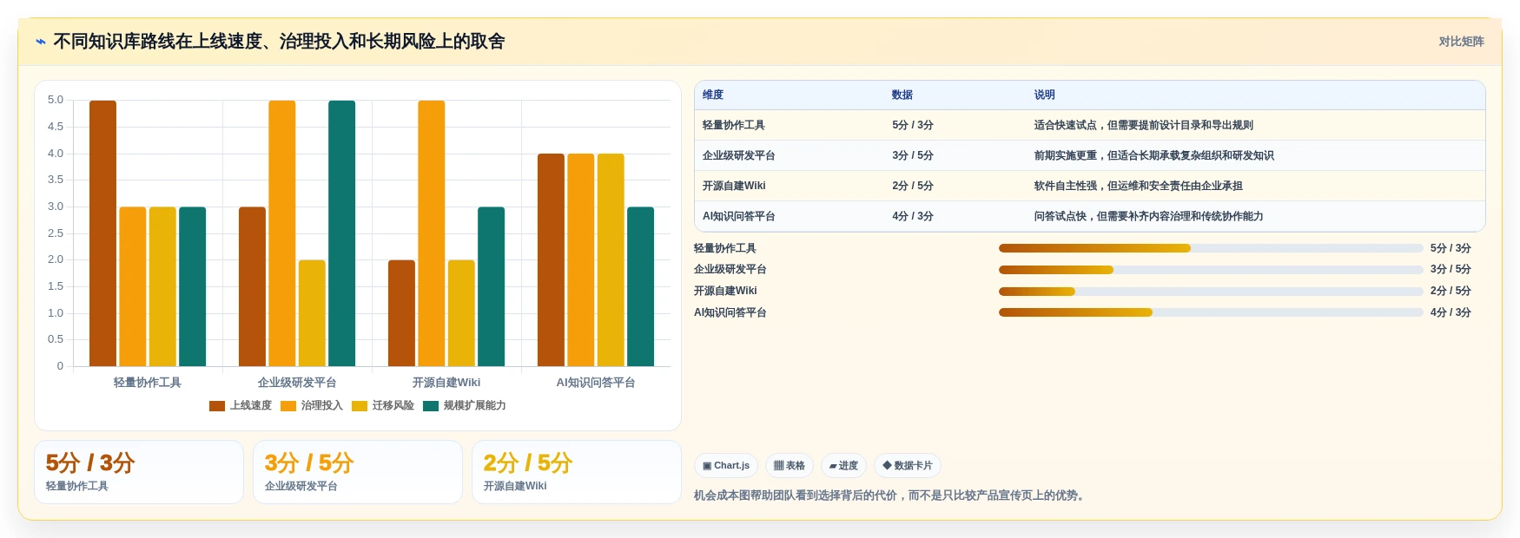Viewport: 1520px width, 538px height.
Task: Select the AI知识问答平台 table row name
Action: tap(739, 217)
